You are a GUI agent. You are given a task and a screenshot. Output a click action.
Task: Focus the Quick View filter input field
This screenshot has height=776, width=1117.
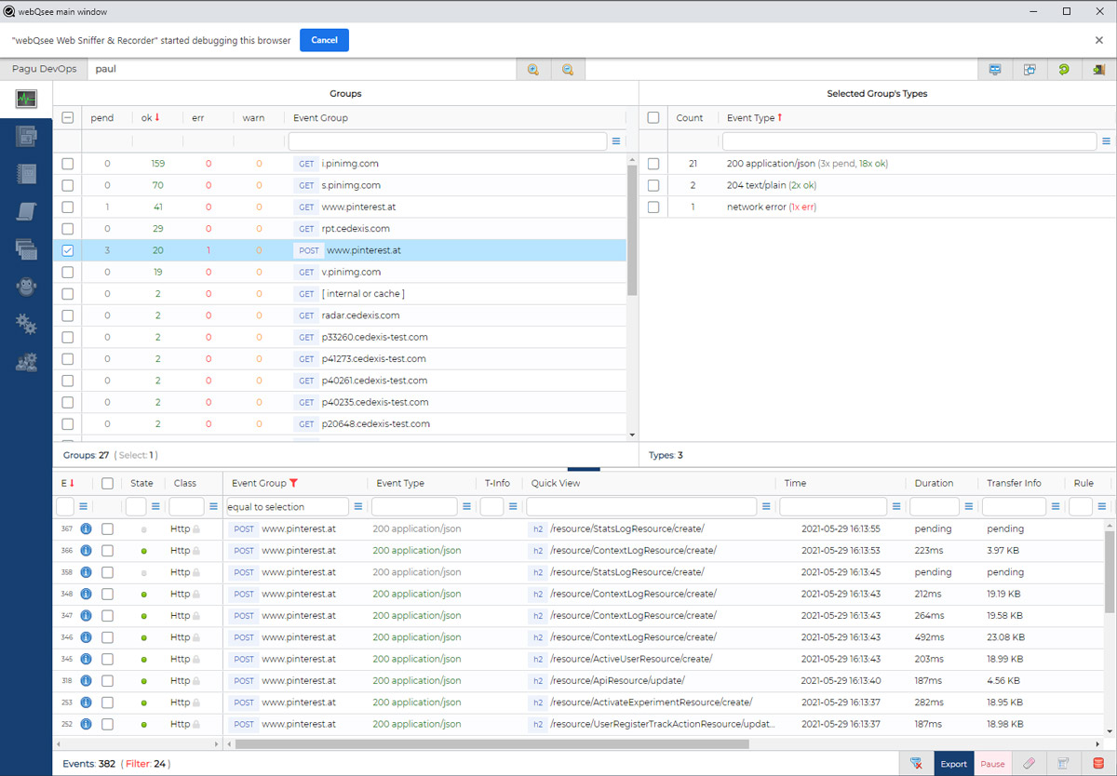tap(641, 507)
